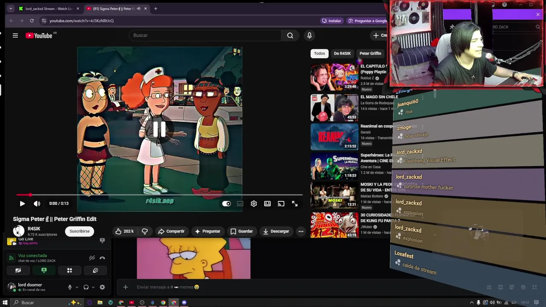Open Discord activities launcher button
The height and width of the screenshot is (307, 546).
pos(70,270)
